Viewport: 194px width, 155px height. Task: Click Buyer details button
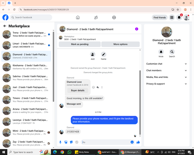78,90
